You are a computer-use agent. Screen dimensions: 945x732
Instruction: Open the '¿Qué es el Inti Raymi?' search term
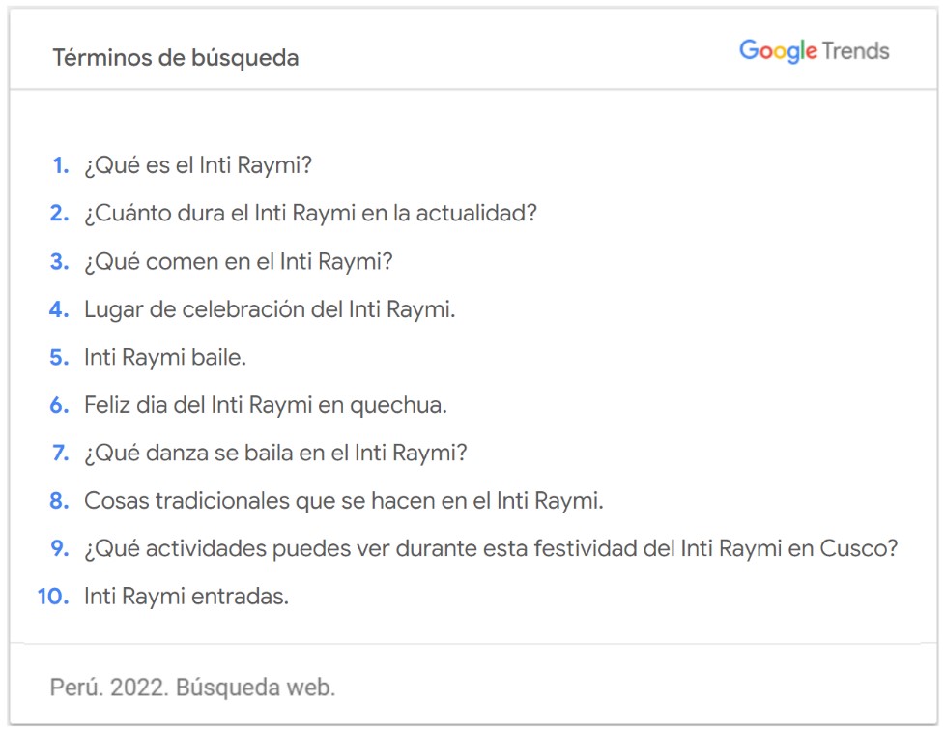198,165
